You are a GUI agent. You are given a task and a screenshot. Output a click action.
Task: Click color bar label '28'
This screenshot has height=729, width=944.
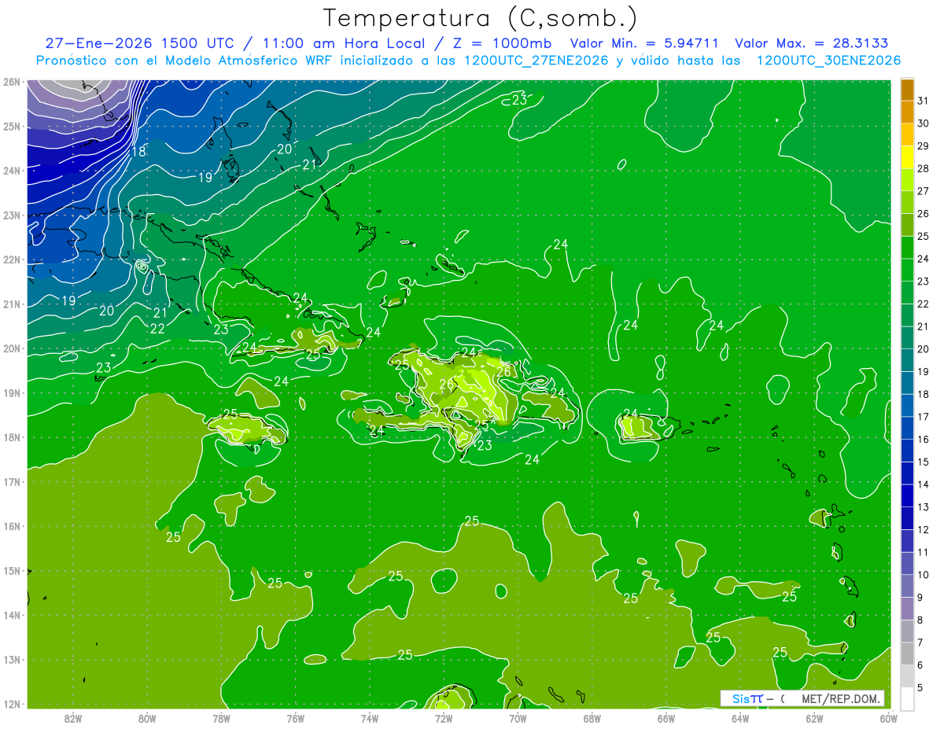(x=923, y=168)
